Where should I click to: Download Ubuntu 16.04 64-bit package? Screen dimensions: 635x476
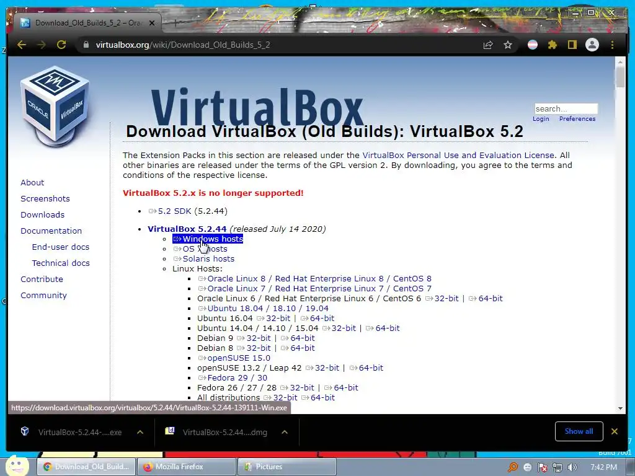[317, 319]
